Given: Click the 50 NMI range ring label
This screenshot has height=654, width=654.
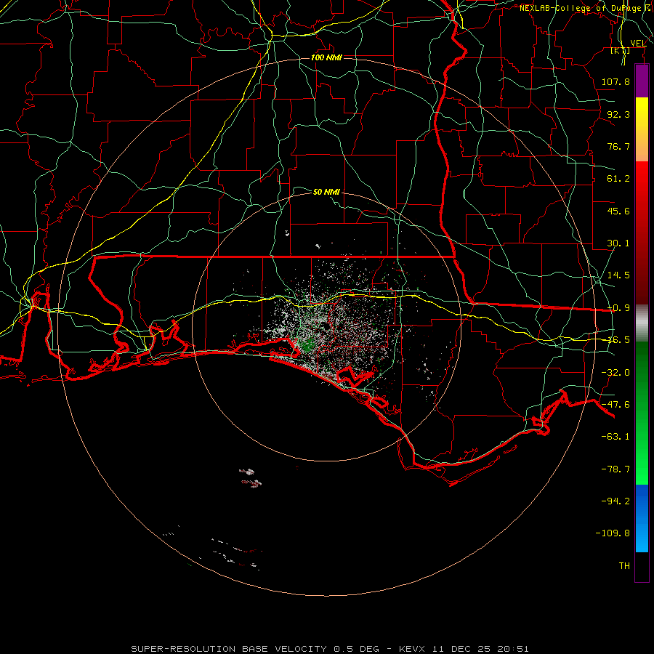Looking at the screenshot, I should point(326,192).
